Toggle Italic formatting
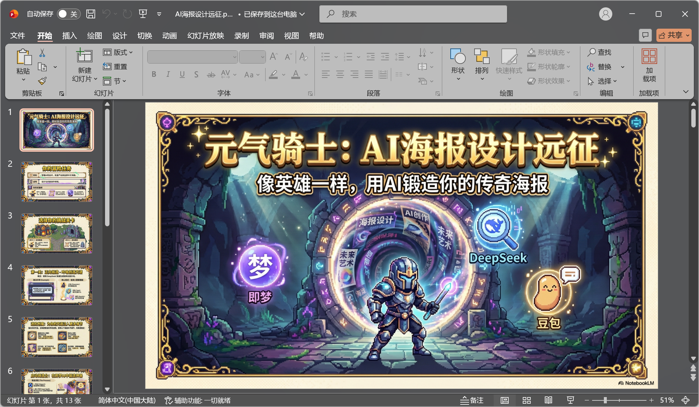The image size is (699, 407). [x=168, y=75]
